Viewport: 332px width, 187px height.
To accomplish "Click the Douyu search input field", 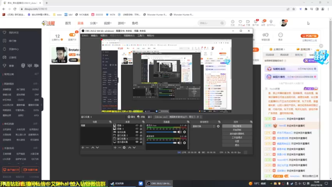I will click(209, 23).
